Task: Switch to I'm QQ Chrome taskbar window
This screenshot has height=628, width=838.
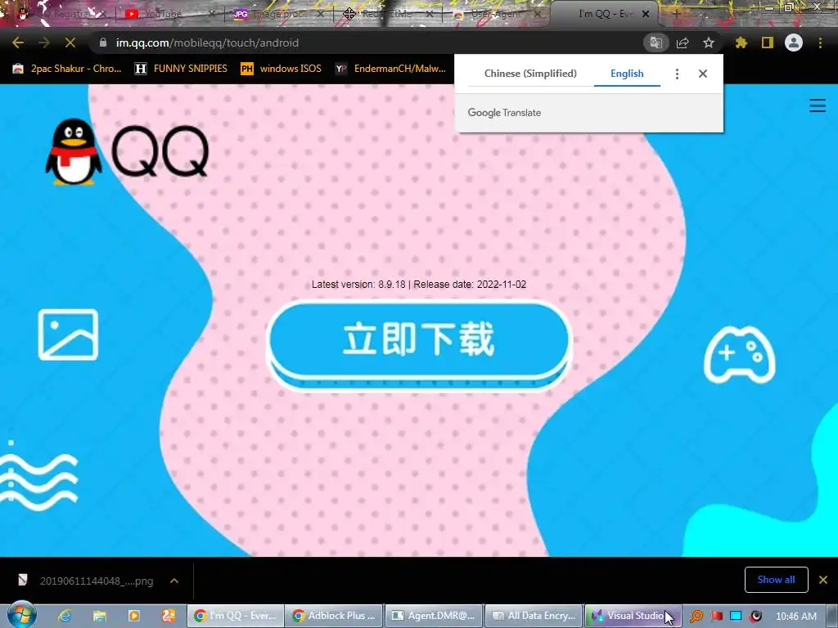Action: click(235, 616)
